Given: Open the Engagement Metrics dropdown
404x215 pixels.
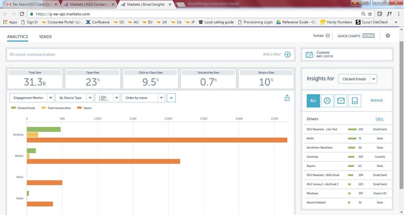Looking at the screenshot, I should coord(33,98).
